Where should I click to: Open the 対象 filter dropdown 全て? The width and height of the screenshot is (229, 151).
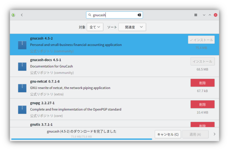click(x=95, y=27)
